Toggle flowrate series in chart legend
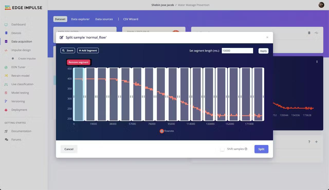 tap(162, 131)
